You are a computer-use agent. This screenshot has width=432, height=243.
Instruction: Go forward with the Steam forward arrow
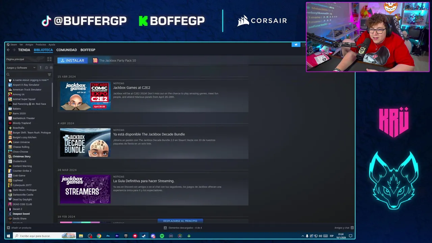pos(14,50)
